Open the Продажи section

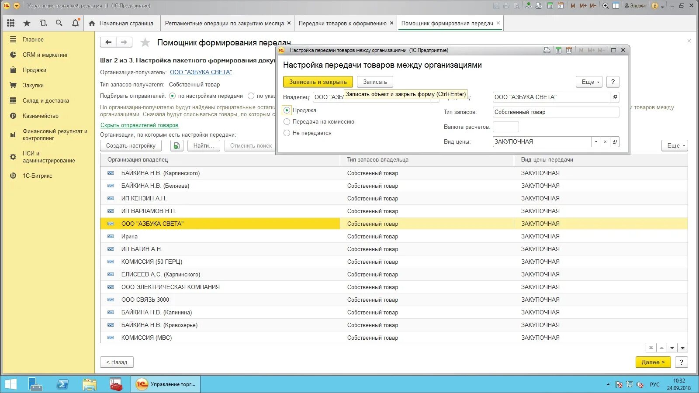(35, 70)
